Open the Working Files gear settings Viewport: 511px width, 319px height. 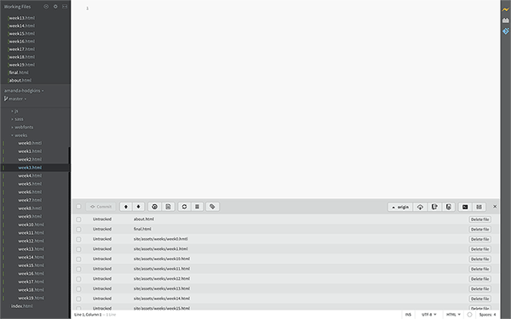(x=55, y=7)
